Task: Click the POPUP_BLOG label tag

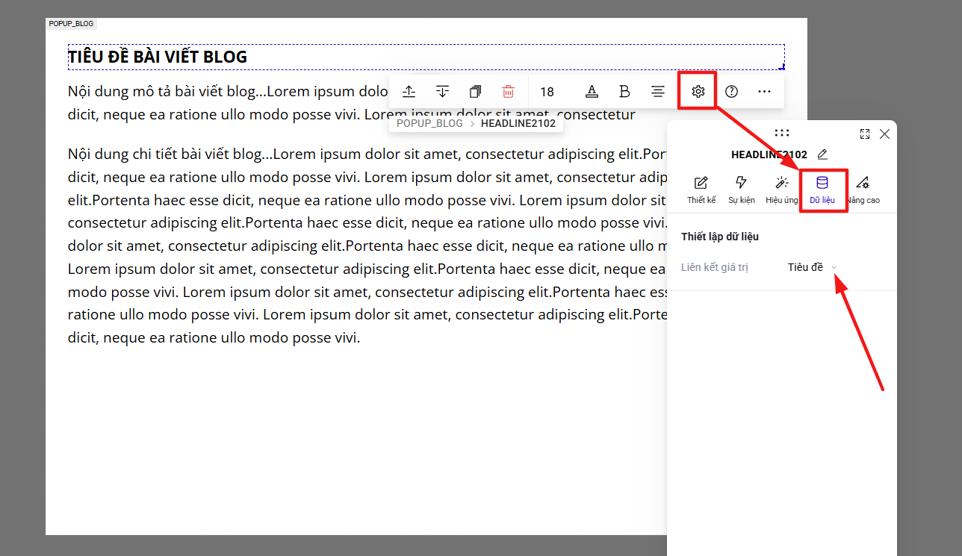Action: click(x=71, y=24)
